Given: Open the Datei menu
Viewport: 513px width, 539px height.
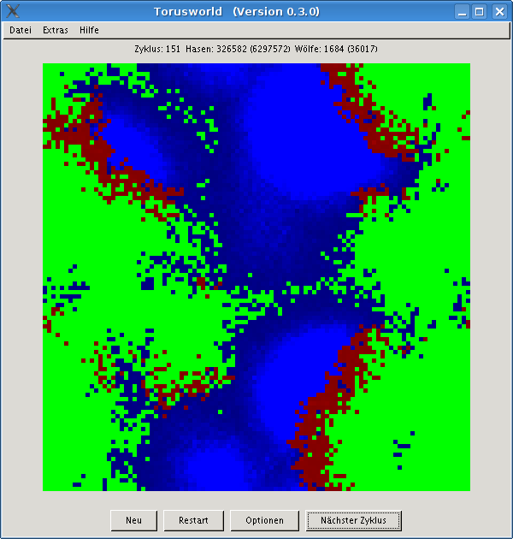Looking at the screenshot, I should [x=21, y=30].
